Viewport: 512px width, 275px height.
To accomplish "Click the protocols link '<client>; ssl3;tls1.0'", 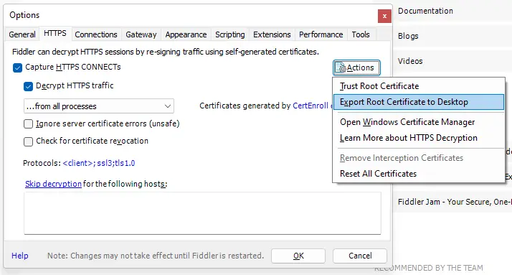I will coord(99,163).
